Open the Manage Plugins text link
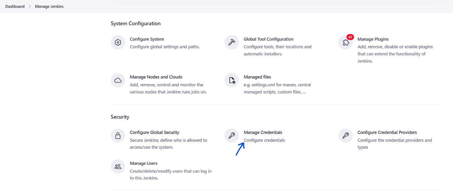453x191 pixels. (373, 39)
